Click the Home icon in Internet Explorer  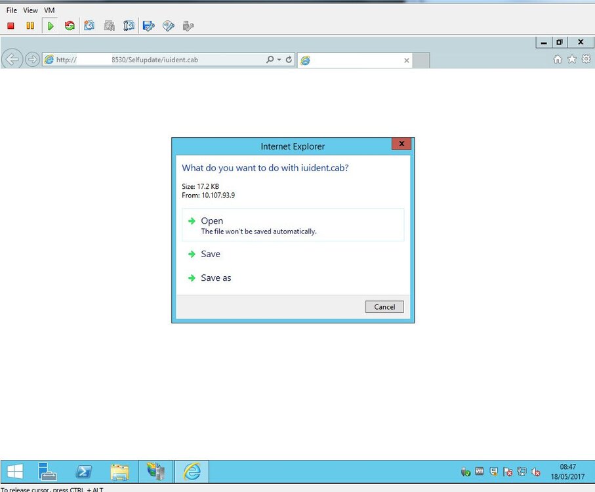click(x=558, y=59)
